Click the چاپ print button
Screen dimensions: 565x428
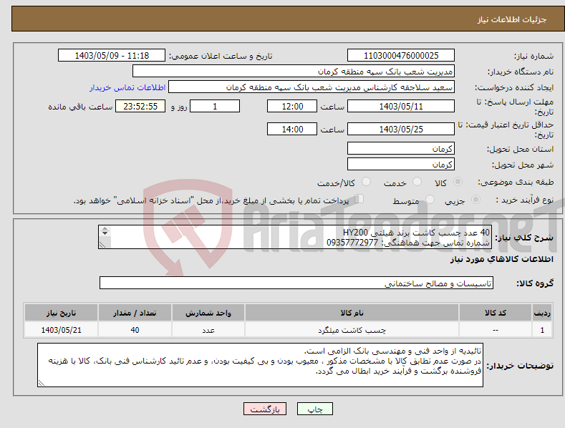[x=315, y=409]
